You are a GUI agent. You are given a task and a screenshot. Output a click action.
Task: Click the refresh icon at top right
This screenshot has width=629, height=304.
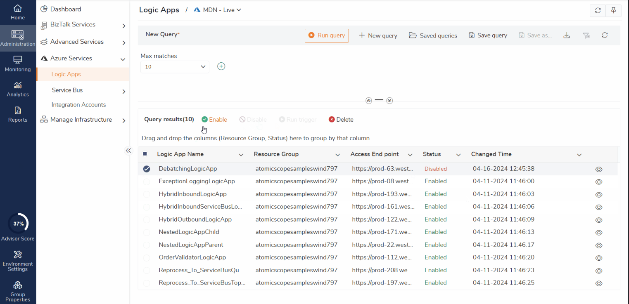tap(598, 11)
